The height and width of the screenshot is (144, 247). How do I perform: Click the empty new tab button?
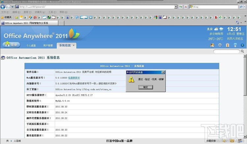pos(61,23)
